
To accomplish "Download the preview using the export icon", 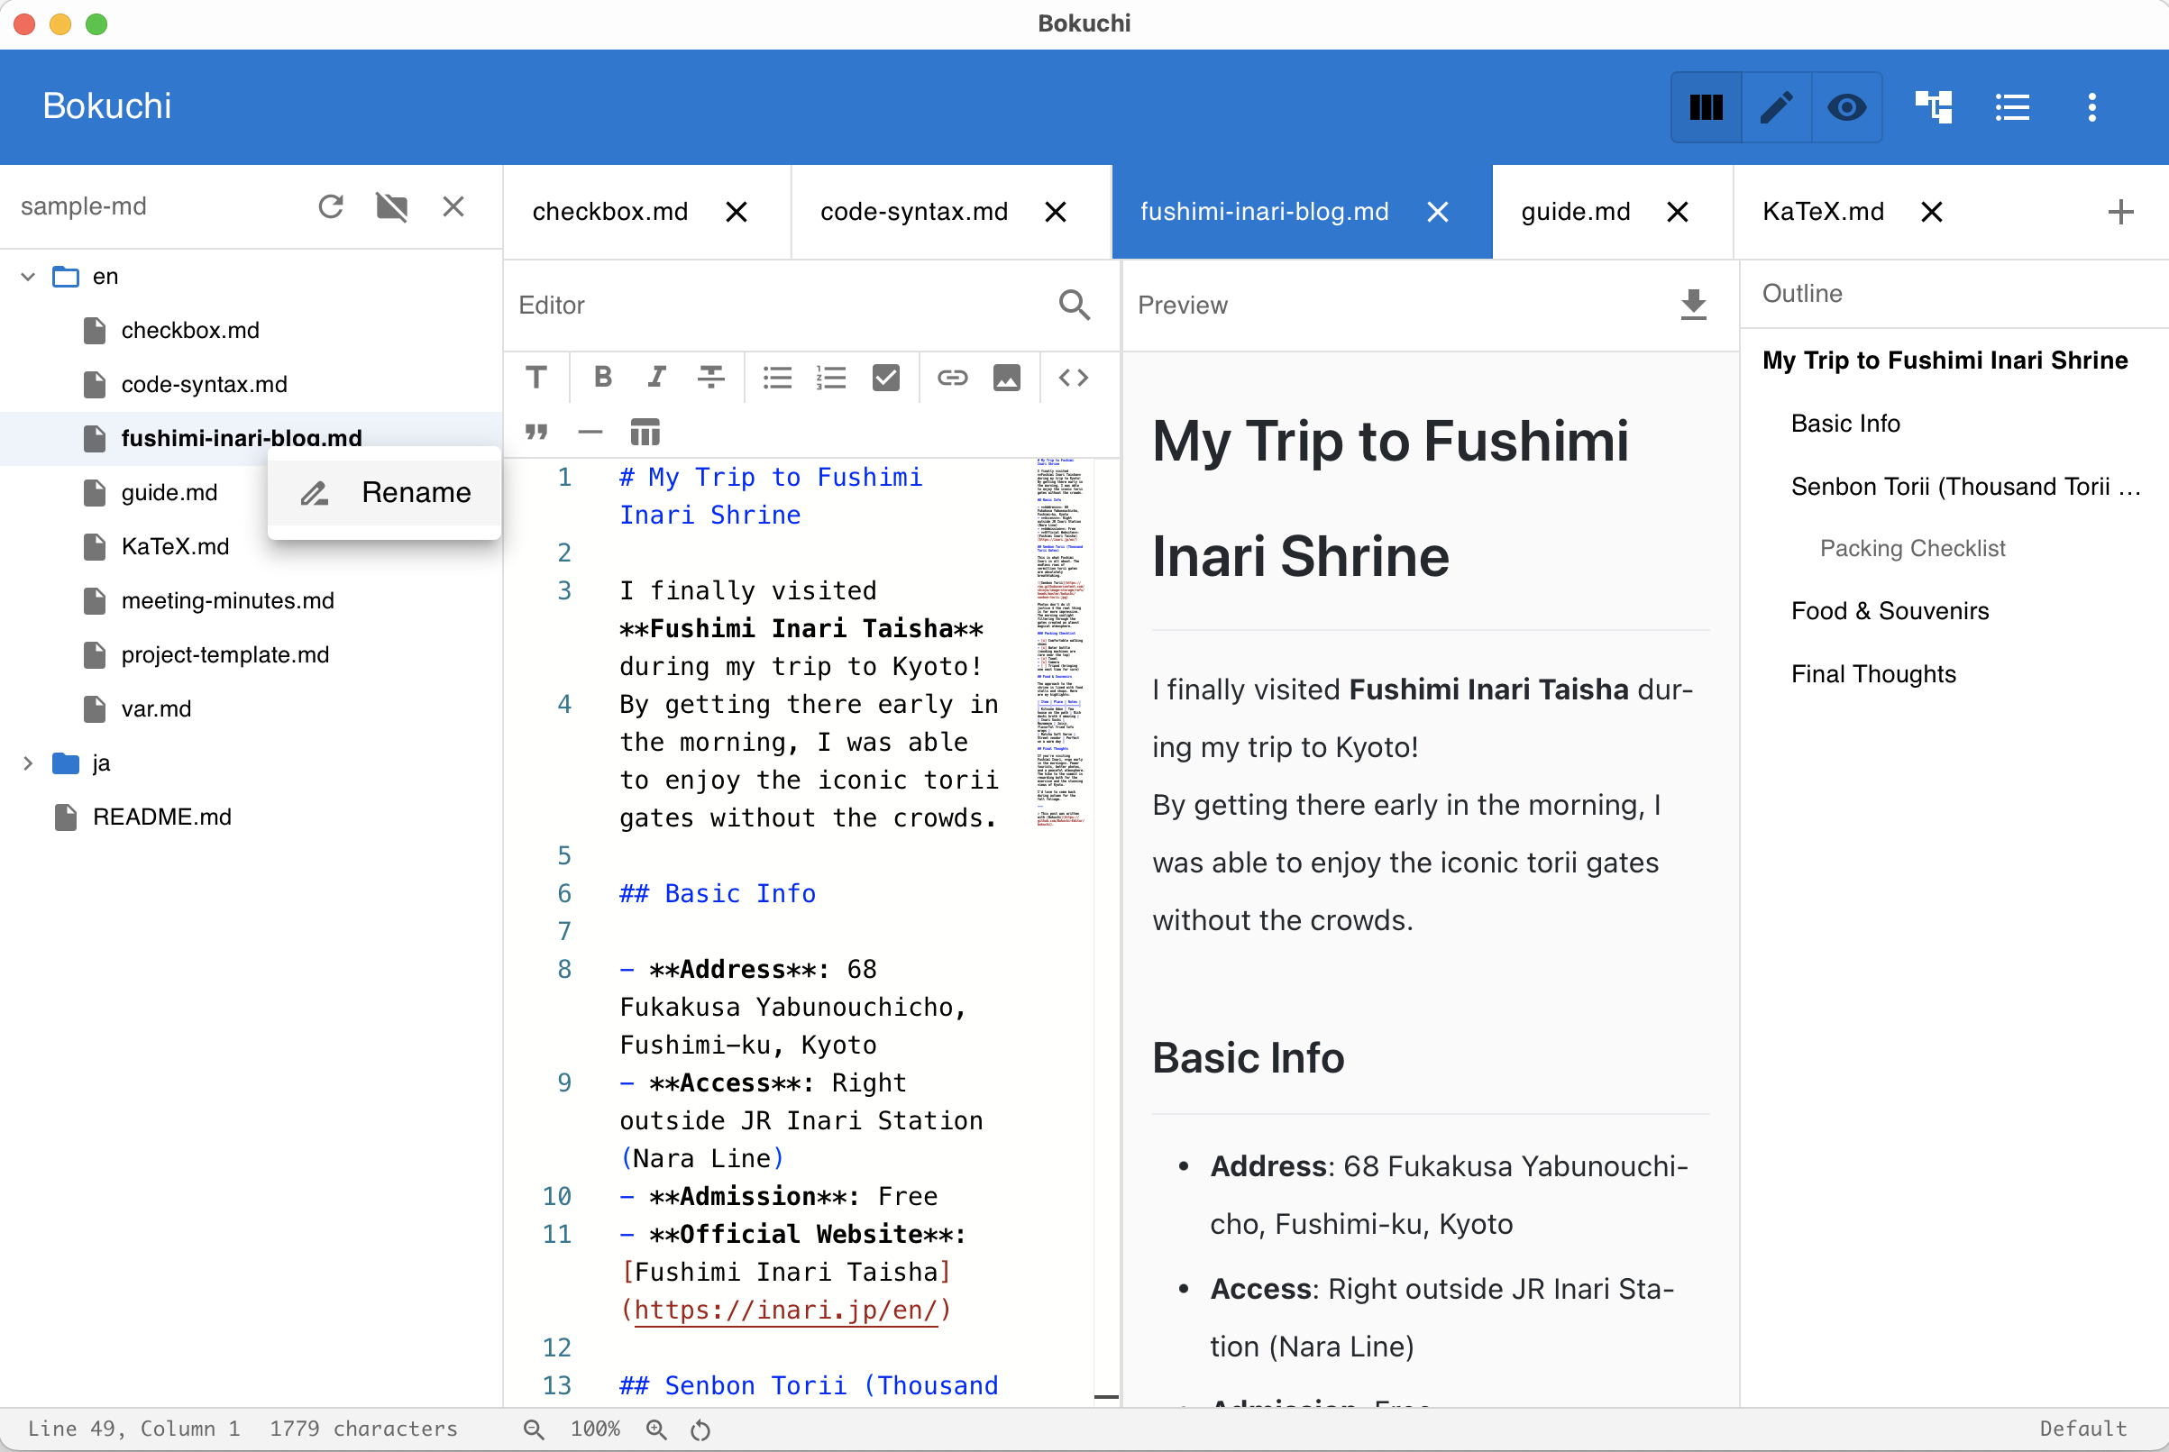I will (1693, 305).
